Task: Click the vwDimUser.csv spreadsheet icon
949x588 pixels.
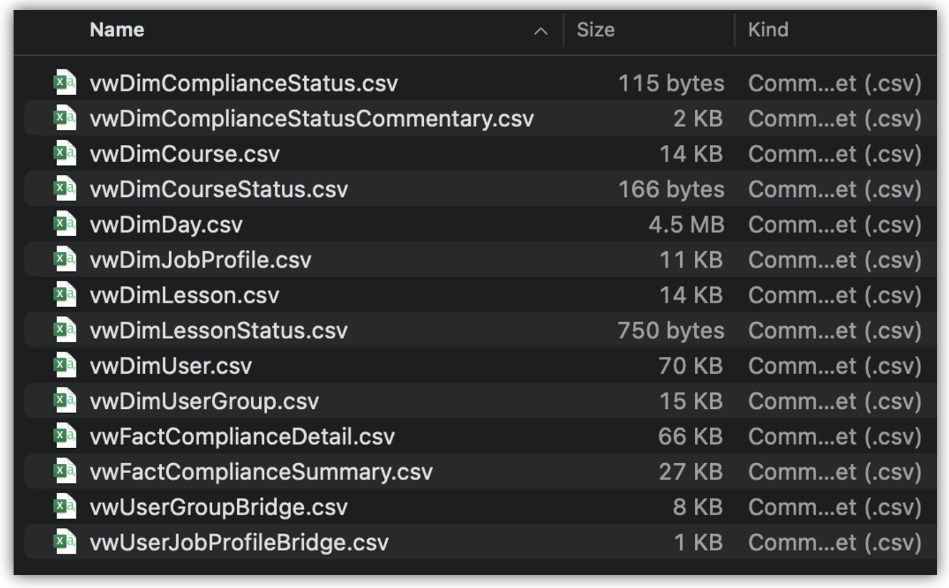Action: point(65,365)
